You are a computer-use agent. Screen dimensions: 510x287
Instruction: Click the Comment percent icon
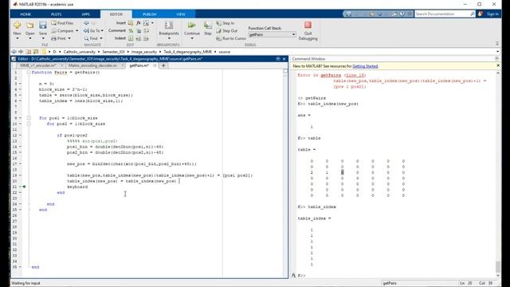131,30
